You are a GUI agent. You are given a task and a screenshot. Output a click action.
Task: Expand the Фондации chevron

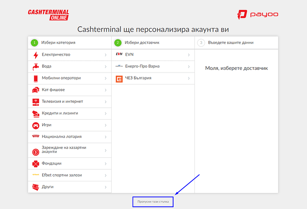(105, 164)
